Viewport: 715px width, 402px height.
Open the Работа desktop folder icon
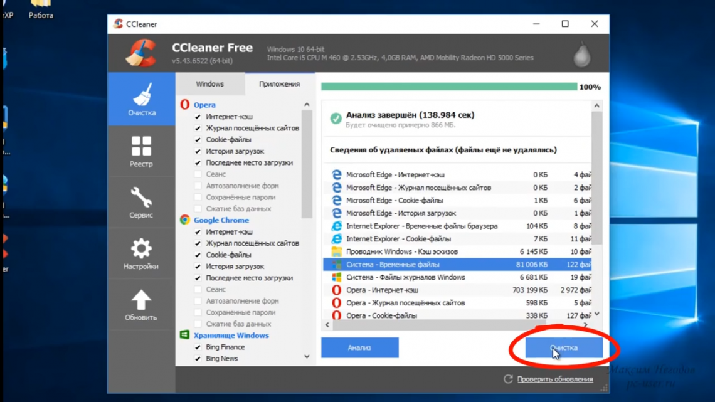pyautogui.click(x=41, y=10)
